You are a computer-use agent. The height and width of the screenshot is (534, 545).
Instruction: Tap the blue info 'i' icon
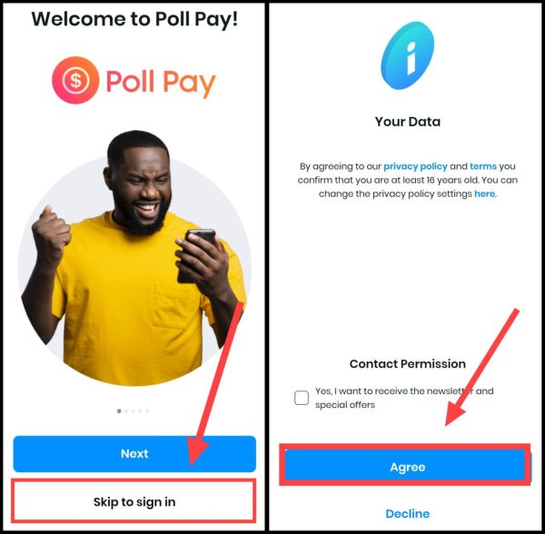point(407,55)
